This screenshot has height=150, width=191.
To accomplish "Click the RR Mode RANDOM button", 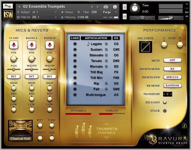I will point(172,85).
